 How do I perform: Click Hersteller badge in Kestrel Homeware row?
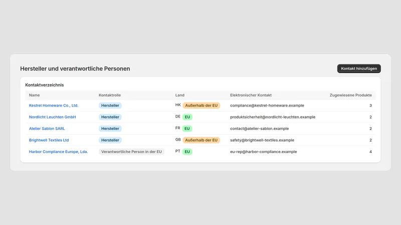[x=110, y=105]
